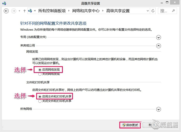Select 启用文件和打印机共享 radio button
The width and height of the screenshot is (181, 132).
coord(40,97)
